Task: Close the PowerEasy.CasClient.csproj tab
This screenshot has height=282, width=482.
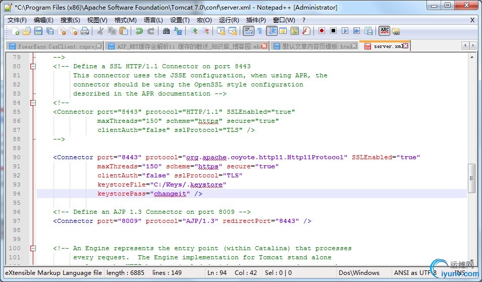Action: [x=99, y=46]
